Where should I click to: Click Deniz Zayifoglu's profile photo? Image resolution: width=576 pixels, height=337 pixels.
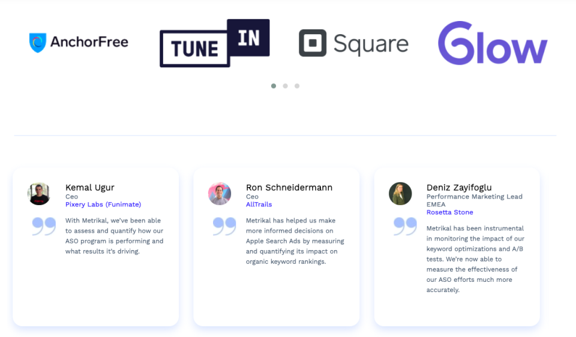400,194
